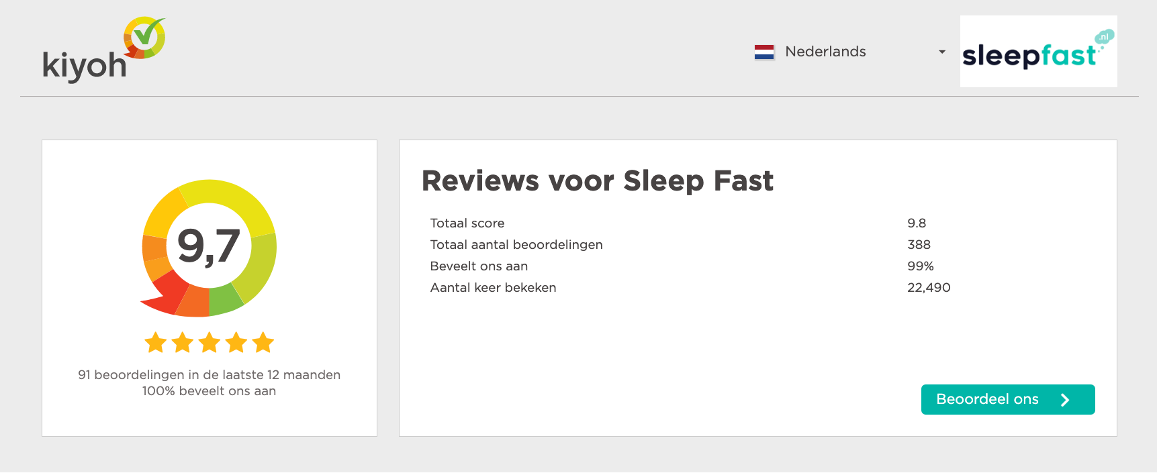Click the Totaal score row
Screen dimensions: 1157x473
(467, 223)
